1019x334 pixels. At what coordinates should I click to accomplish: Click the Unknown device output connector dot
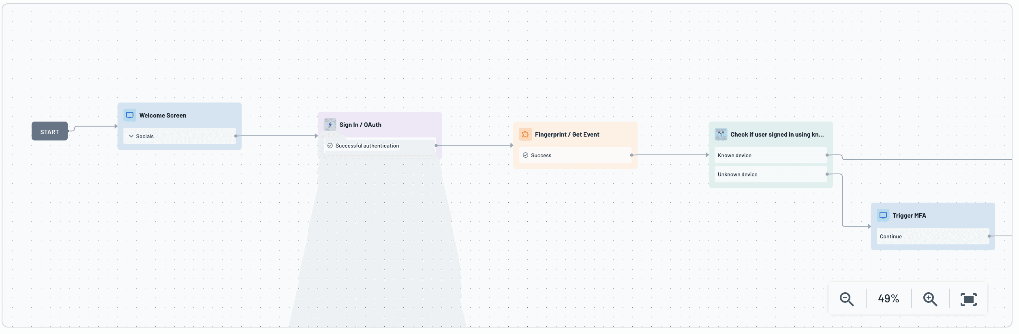[x=827, y=174]
